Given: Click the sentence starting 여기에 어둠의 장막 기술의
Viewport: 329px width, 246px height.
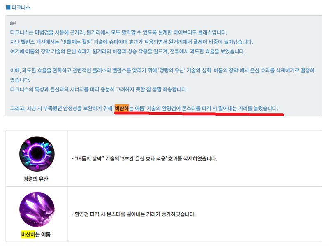Looking at the screenshot, I should click(x=127, y=51).
